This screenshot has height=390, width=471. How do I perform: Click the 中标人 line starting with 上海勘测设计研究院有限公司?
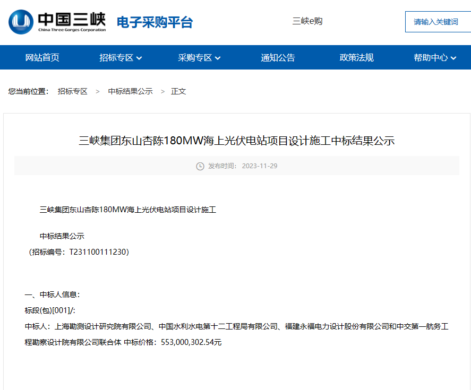(x=236, y=326)
